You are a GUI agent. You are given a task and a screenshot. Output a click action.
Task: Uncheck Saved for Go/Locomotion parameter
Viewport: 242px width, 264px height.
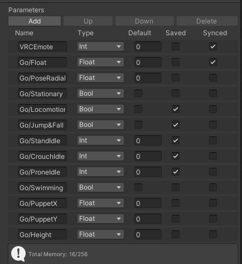[176, 109]
